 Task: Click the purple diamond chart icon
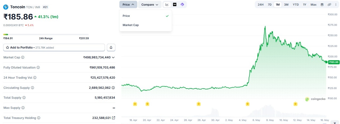(x=182, y=5)
